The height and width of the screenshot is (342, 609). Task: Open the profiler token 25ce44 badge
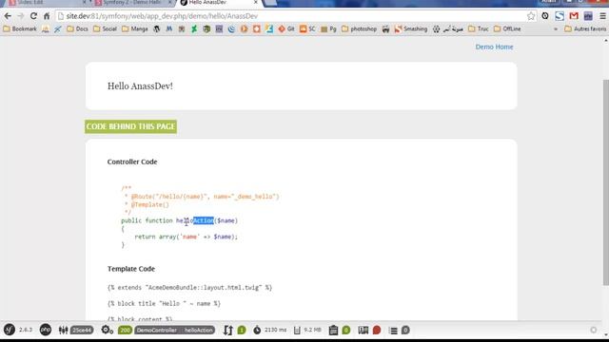coord(82,330)
